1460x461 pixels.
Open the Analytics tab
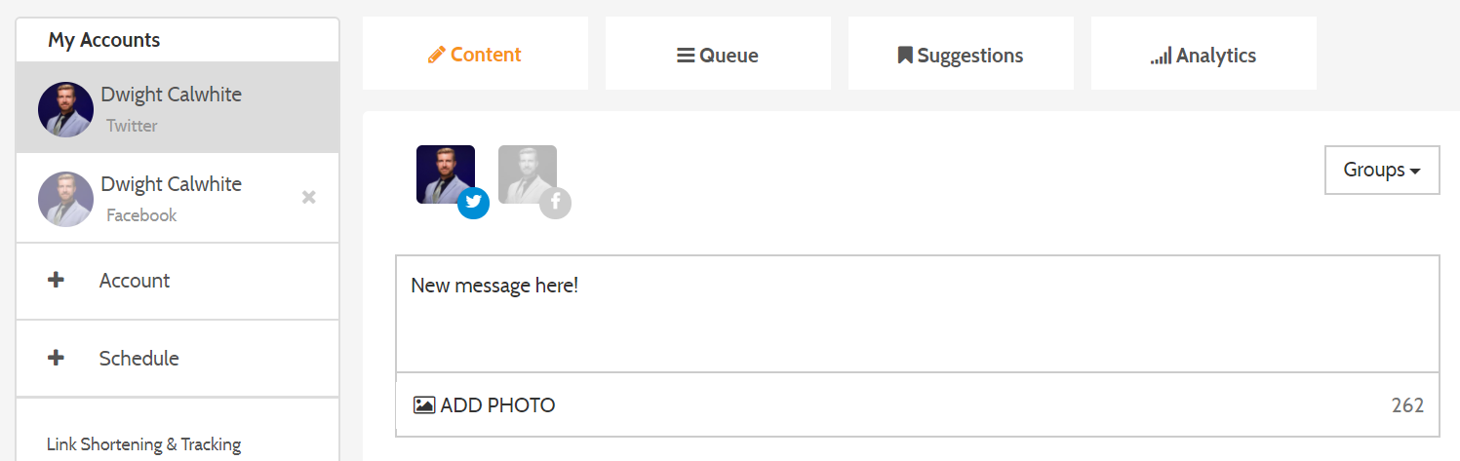point(1204,54)
